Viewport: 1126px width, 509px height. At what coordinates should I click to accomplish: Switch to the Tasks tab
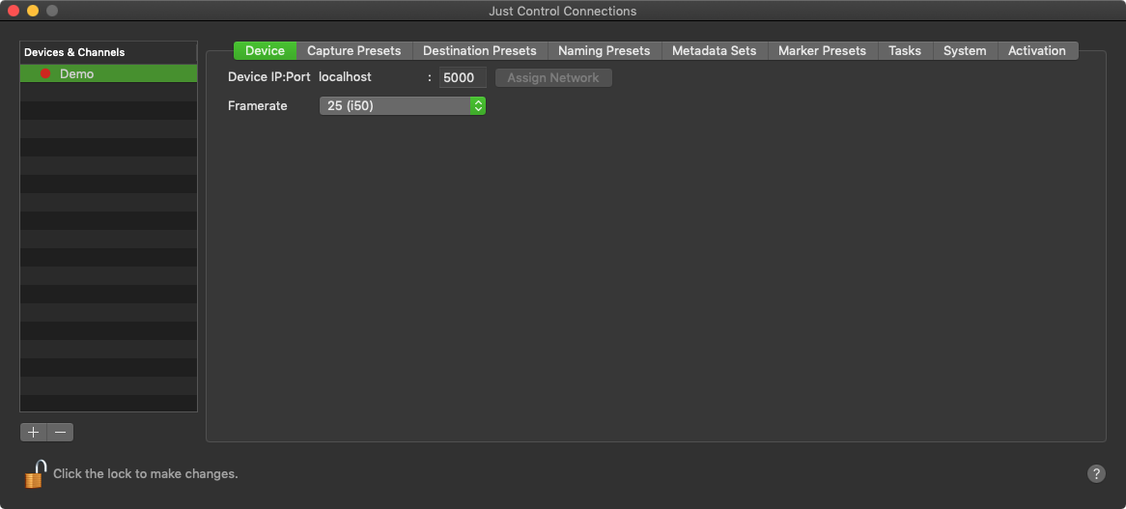[x=905, y=51]
